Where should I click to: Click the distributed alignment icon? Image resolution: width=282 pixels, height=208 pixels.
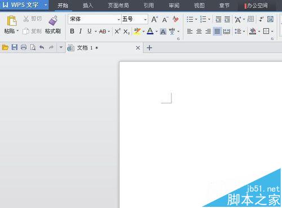227,31
